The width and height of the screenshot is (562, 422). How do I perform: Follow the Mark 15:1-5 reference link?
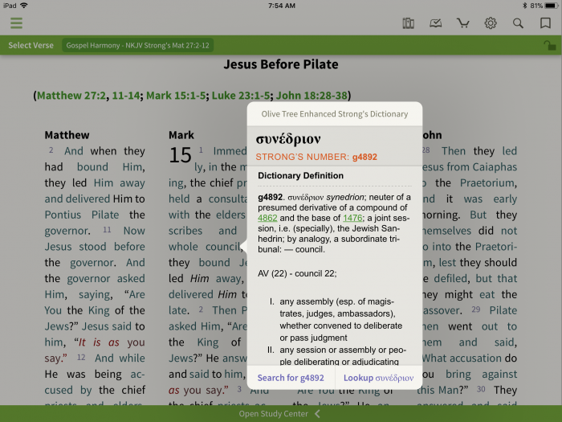176,96
